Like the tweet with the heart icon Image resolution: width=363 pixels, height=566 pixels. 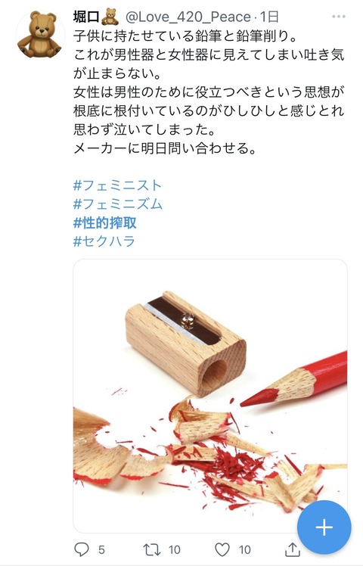click(x=222, y=549)
